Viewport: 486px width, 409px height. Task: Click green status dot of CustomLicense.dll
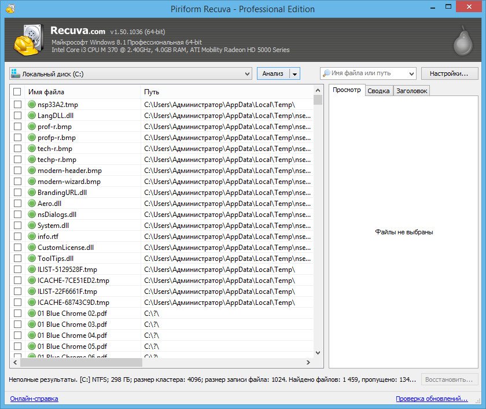(32, 247)
